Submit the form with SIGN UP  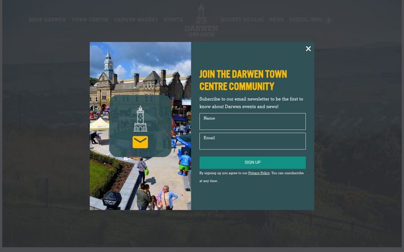pos(252,162)
